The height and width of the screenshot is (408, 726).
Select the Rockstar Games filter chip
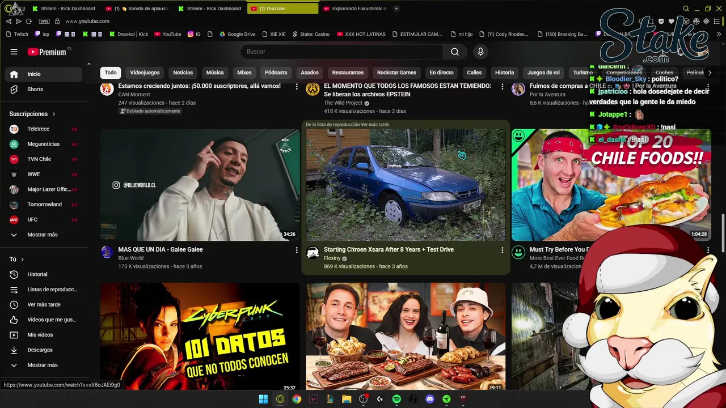tap(396, 73)
